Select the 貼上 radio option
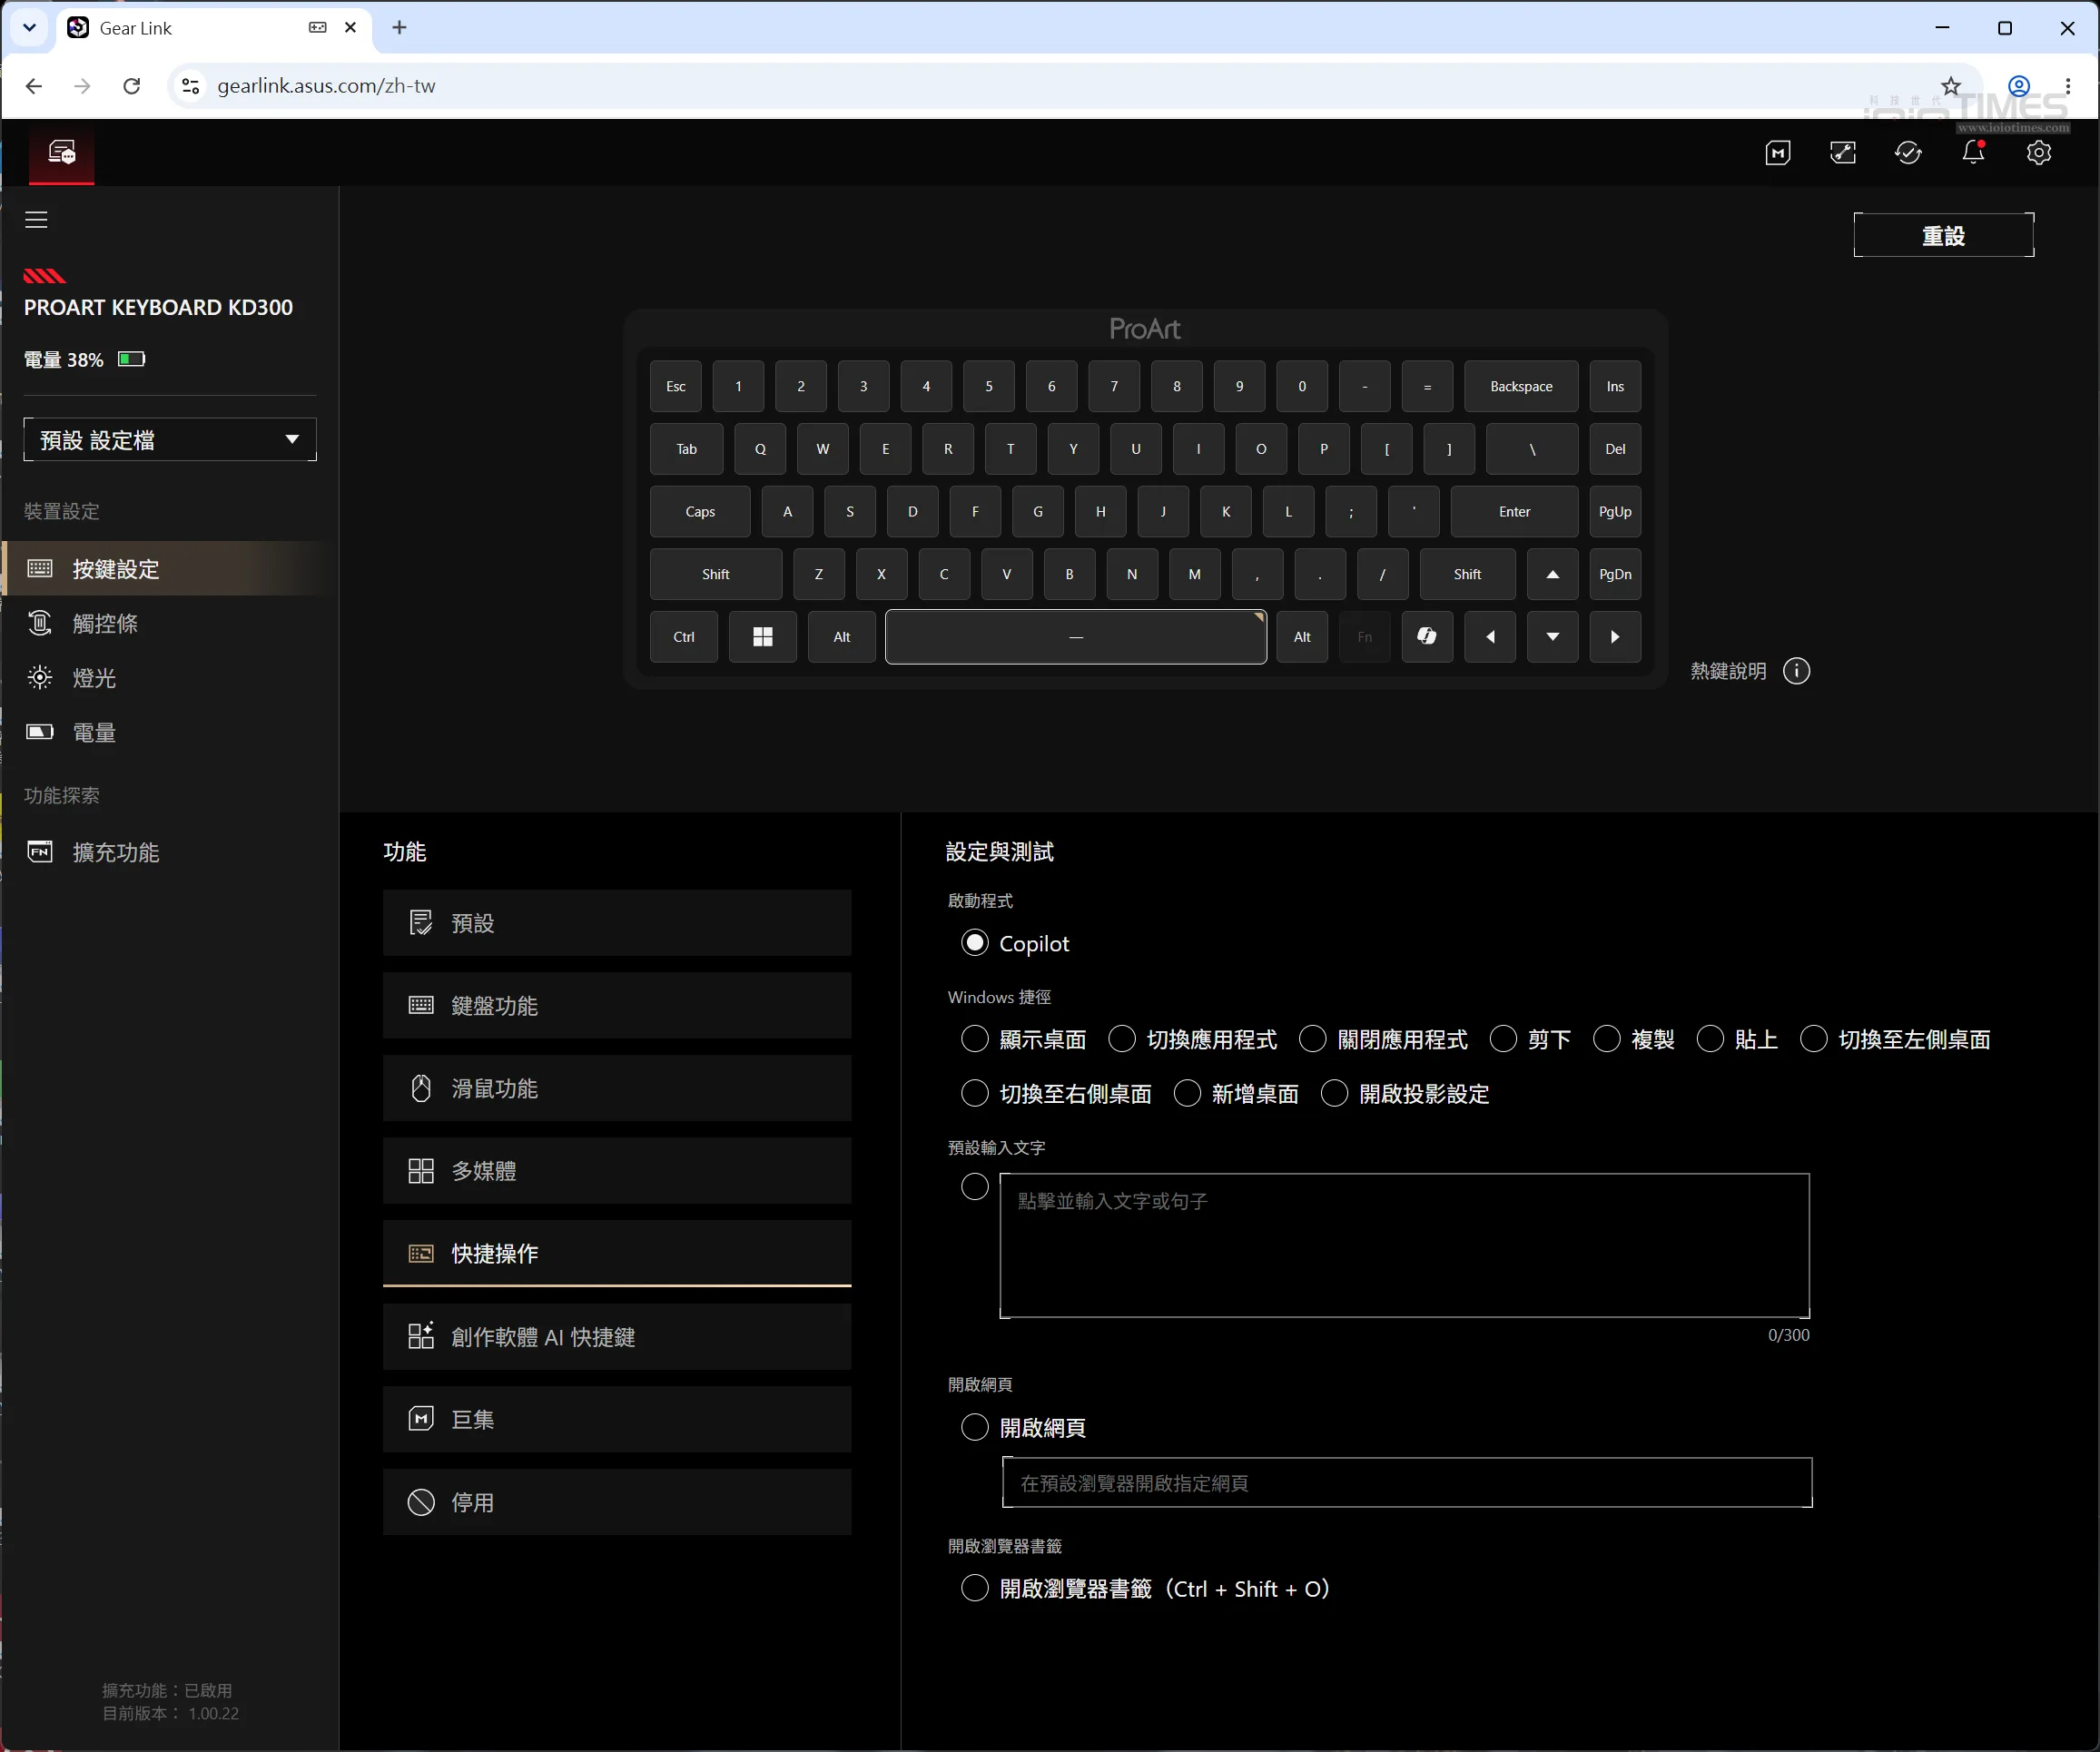 point(1710,1039)
